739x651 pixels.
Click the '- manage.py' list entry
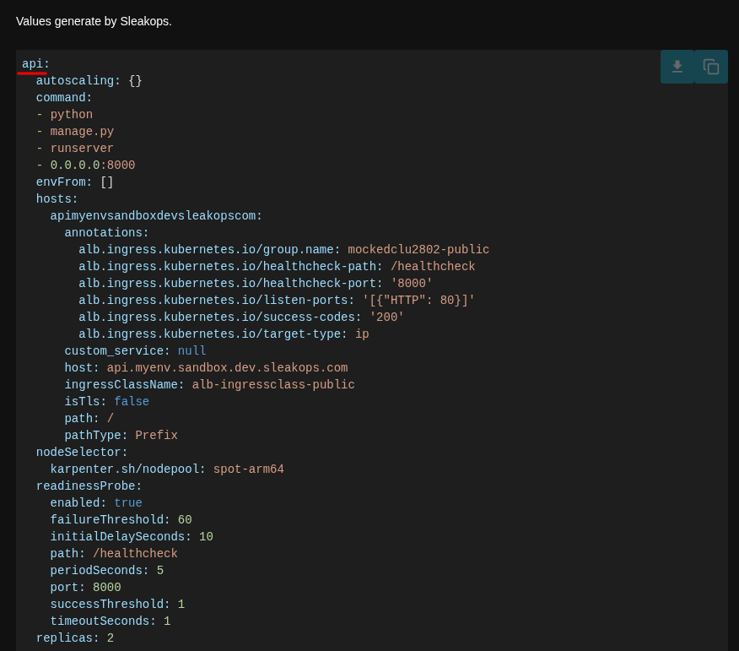coord(75,131)
